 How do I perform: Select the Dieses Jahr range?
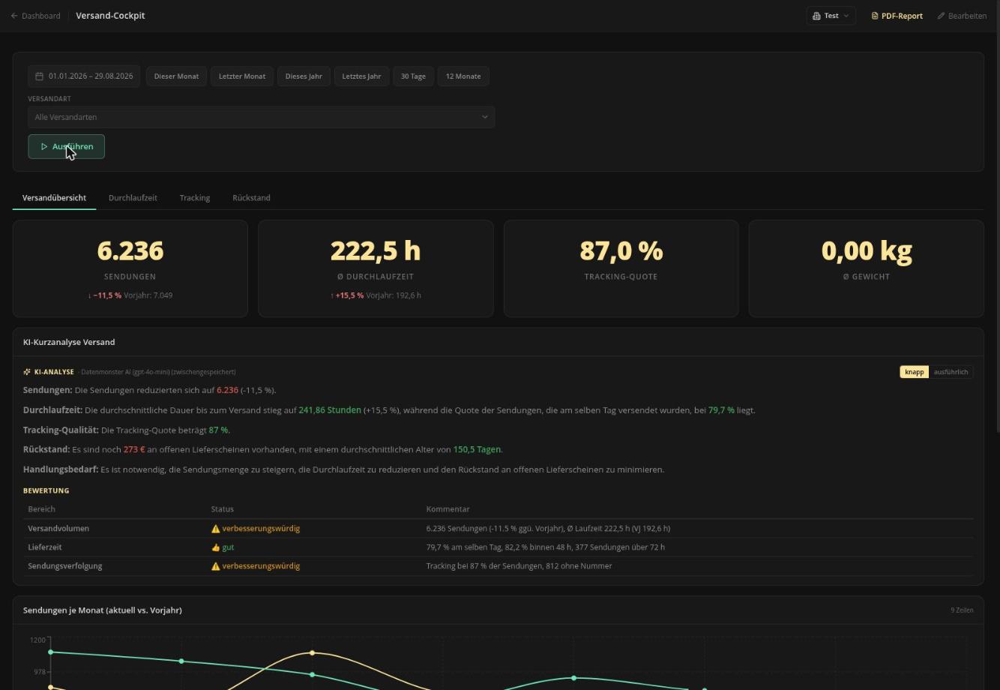click(x=304, y=76)
